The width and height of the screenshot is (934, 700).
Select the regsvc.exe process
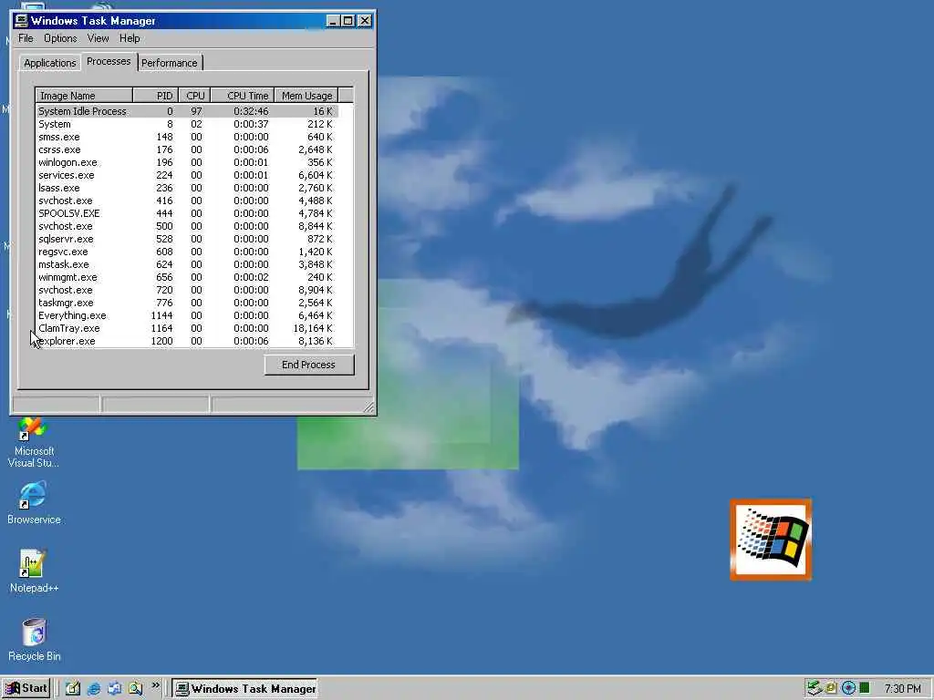click(186, 252)
